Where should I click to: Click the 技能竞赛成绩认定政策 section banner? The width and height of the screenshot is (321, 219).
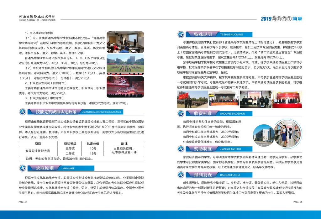click(56, 112)
